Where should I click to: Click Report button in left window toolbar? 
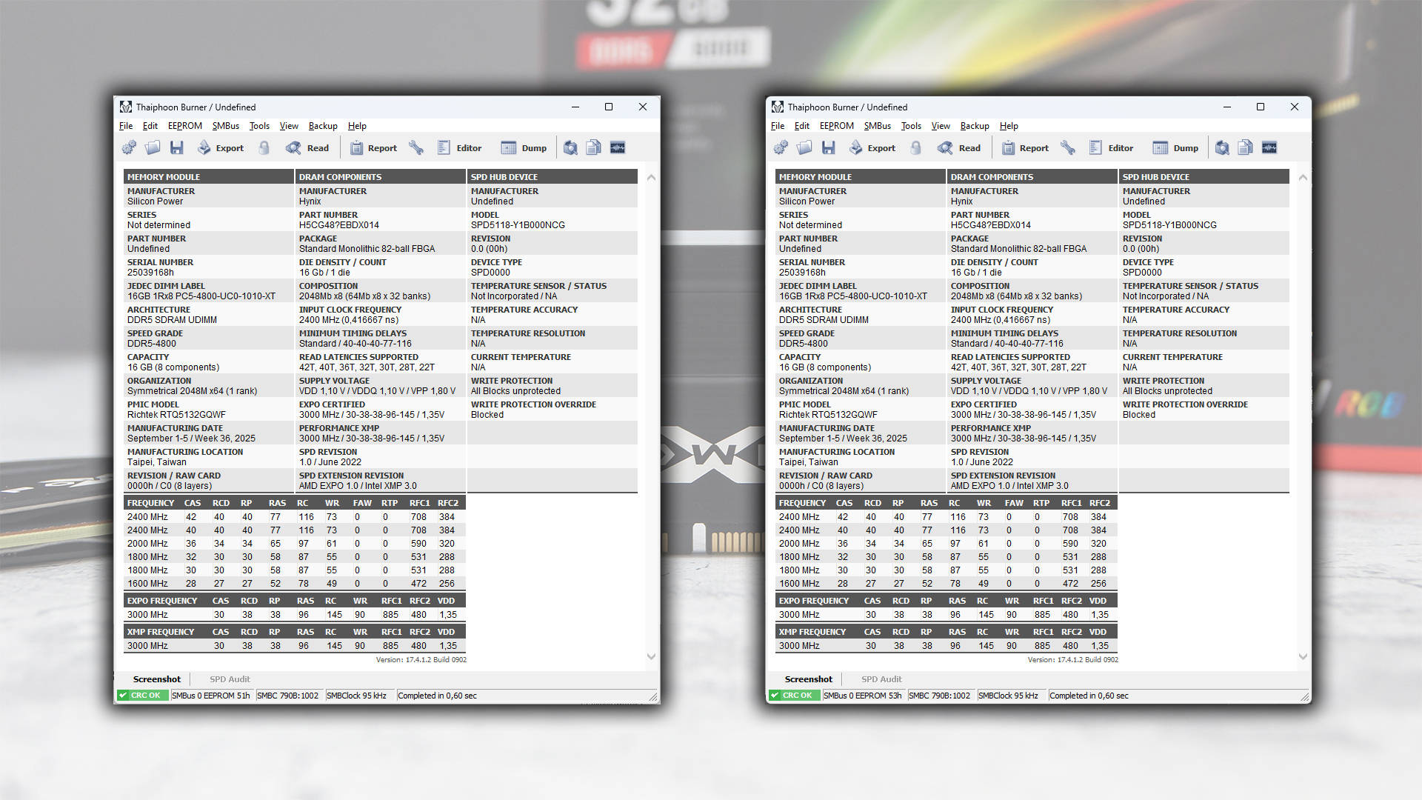point(374,148)
